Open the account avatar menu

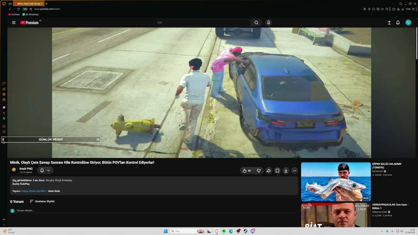pos(408,23)
